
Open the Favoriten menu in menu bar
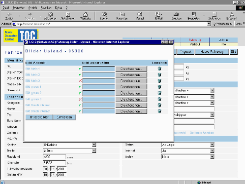46,8
